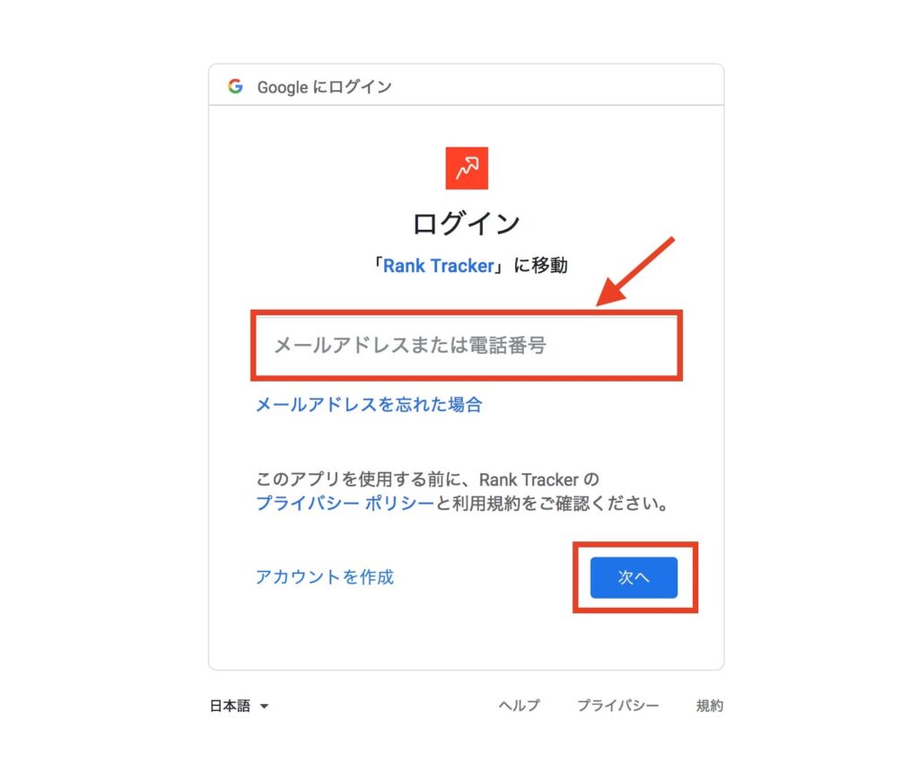Click the large ログイン heading
The height and width of the screenshot is (773, 919).
click(x=467, y=224)
